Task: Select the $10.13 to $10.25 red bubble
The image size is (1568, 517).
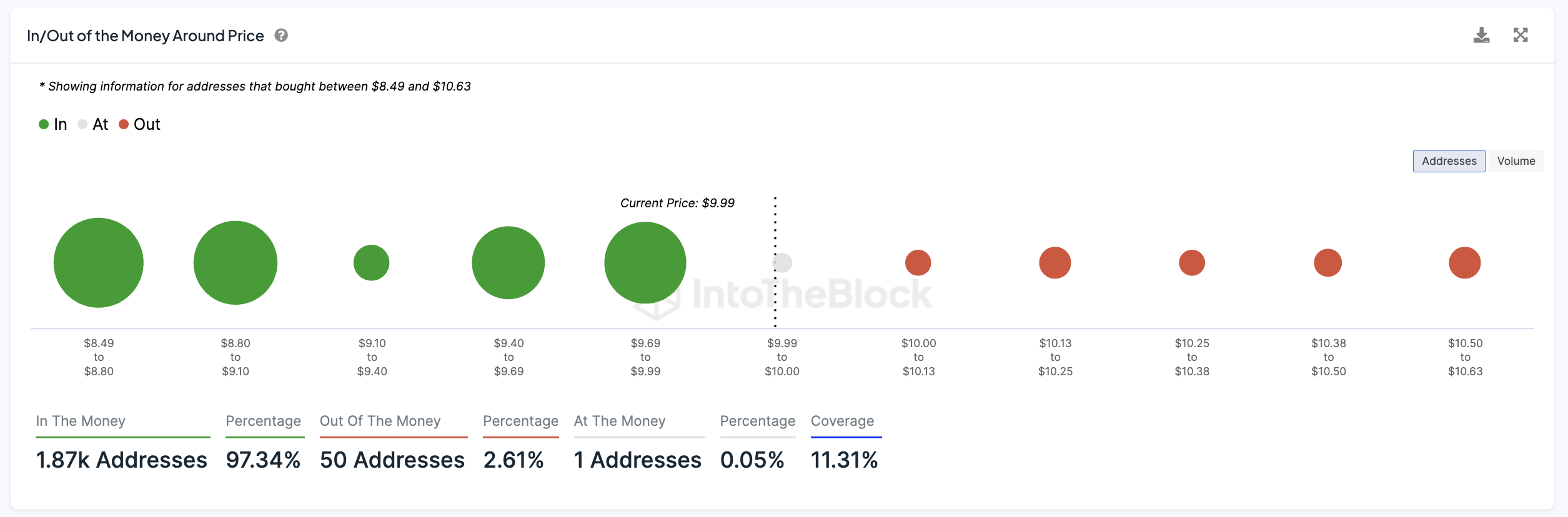Action: click(1055, 263)
